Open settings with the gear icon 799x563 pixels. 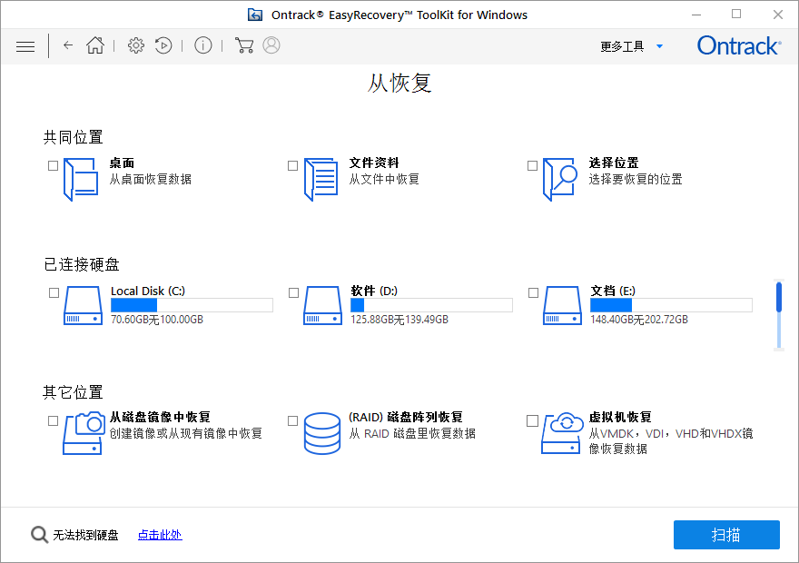click(x=135, y=45)
